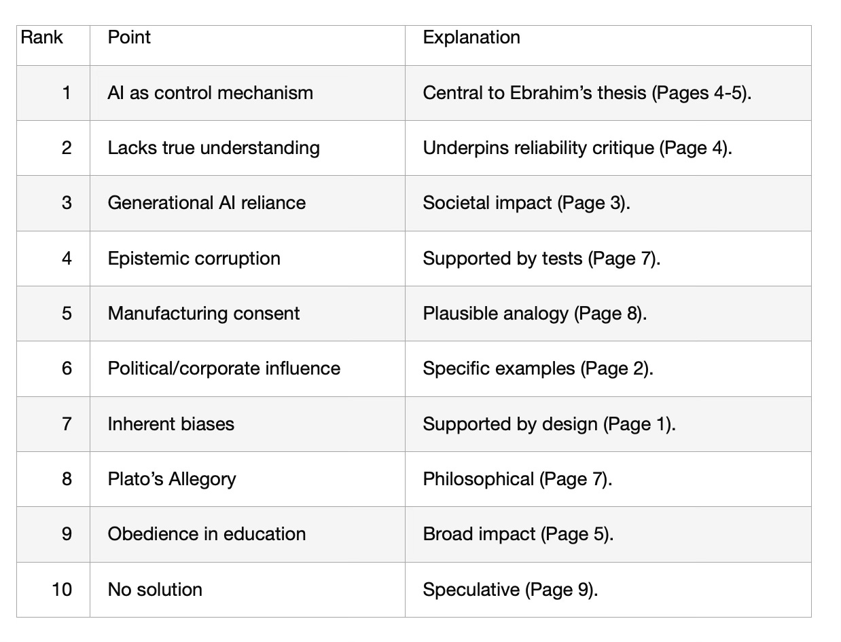Click the 'No solution' cell
The image size is (841, 642).
tap(247, 590)
